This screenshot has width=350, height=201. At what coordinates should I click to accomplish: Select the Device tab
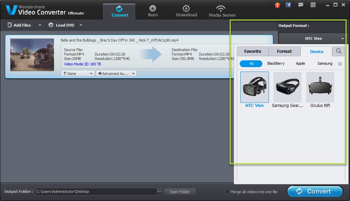(316, 51)
